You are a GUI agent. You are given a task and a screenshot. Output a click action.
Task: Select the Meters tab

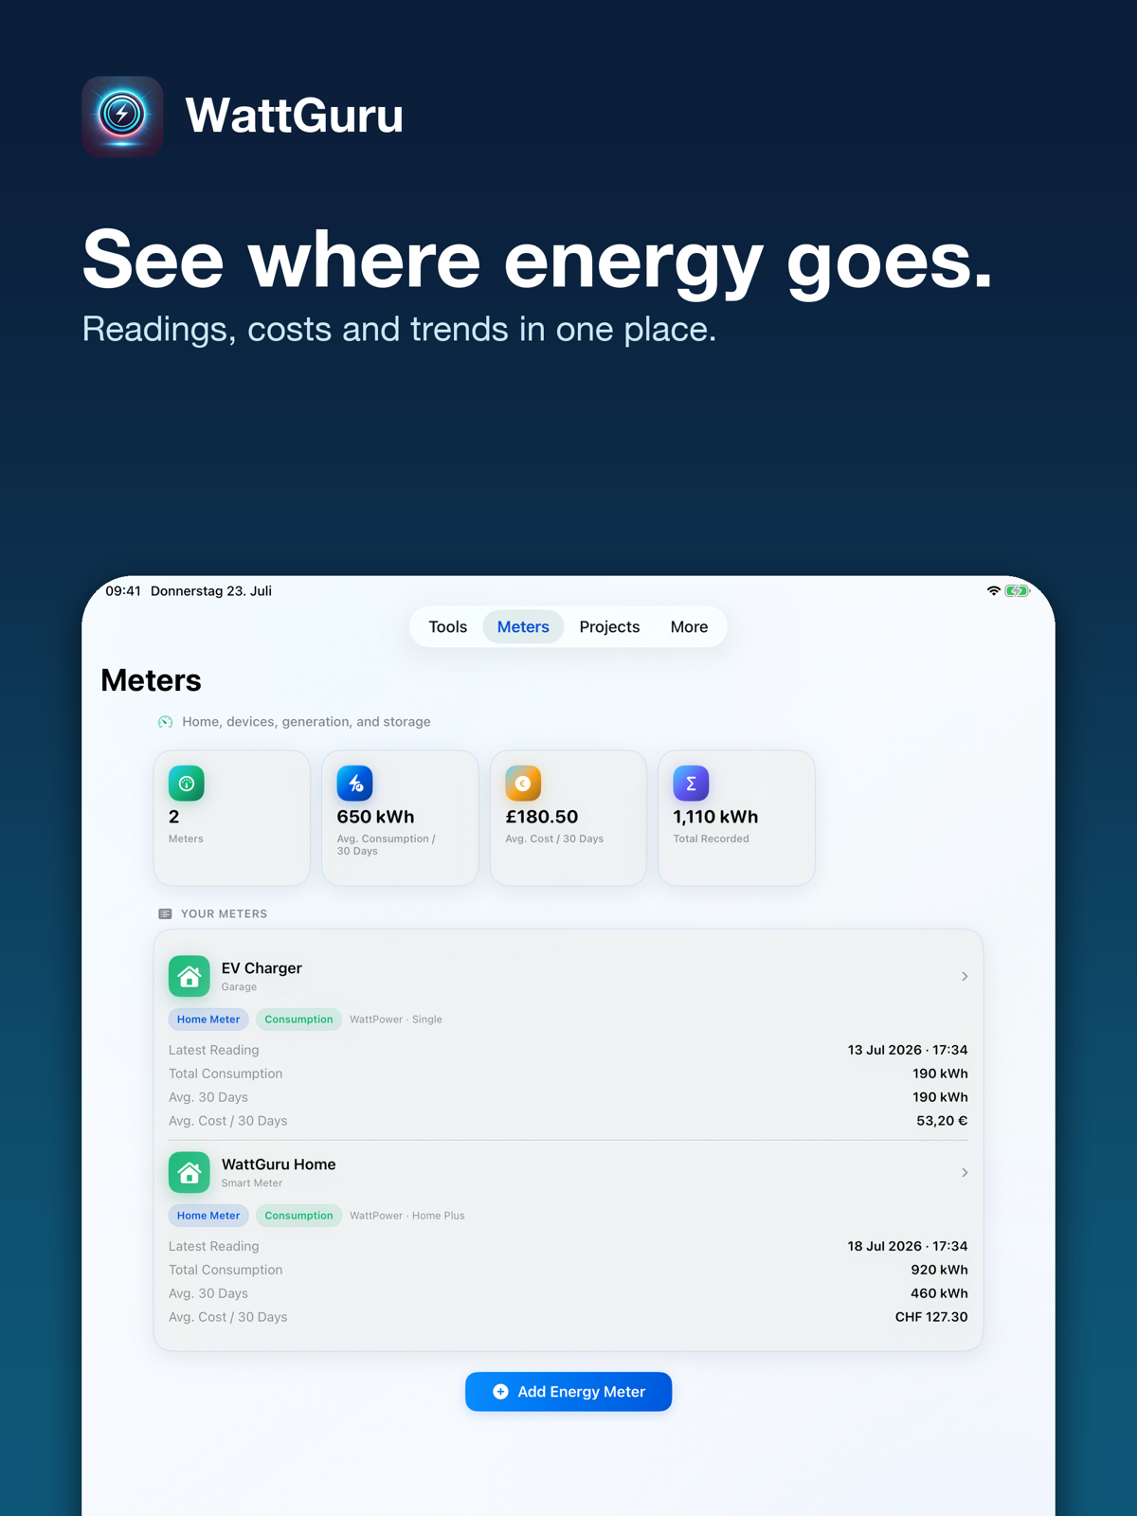[x=523, y=627]
